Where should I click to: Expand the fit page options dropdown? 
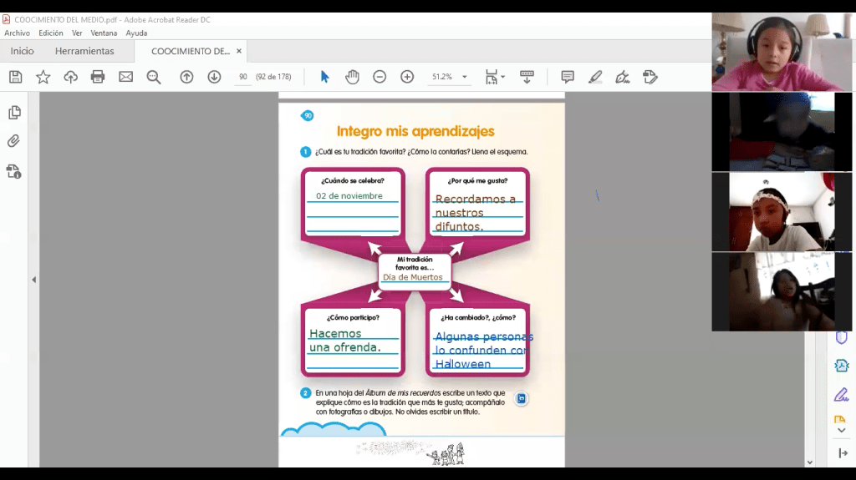coord(502,77)
